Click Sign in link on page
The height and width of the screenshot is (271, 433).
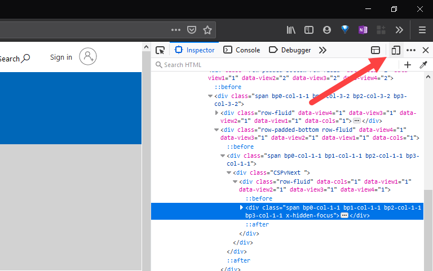[x=61, y=57]
